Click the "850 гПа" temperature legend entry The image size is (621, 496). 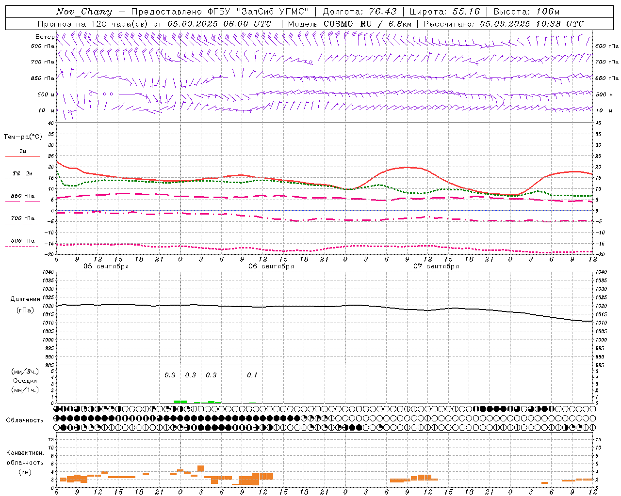pos(22,196)
